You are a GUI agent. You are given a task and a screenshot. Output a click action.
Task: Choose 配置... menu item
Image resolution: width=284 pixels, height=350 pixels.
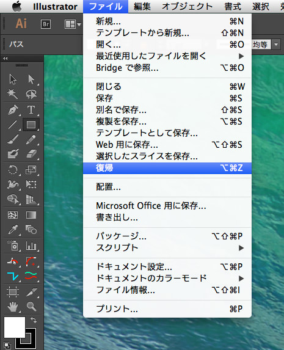167,187
